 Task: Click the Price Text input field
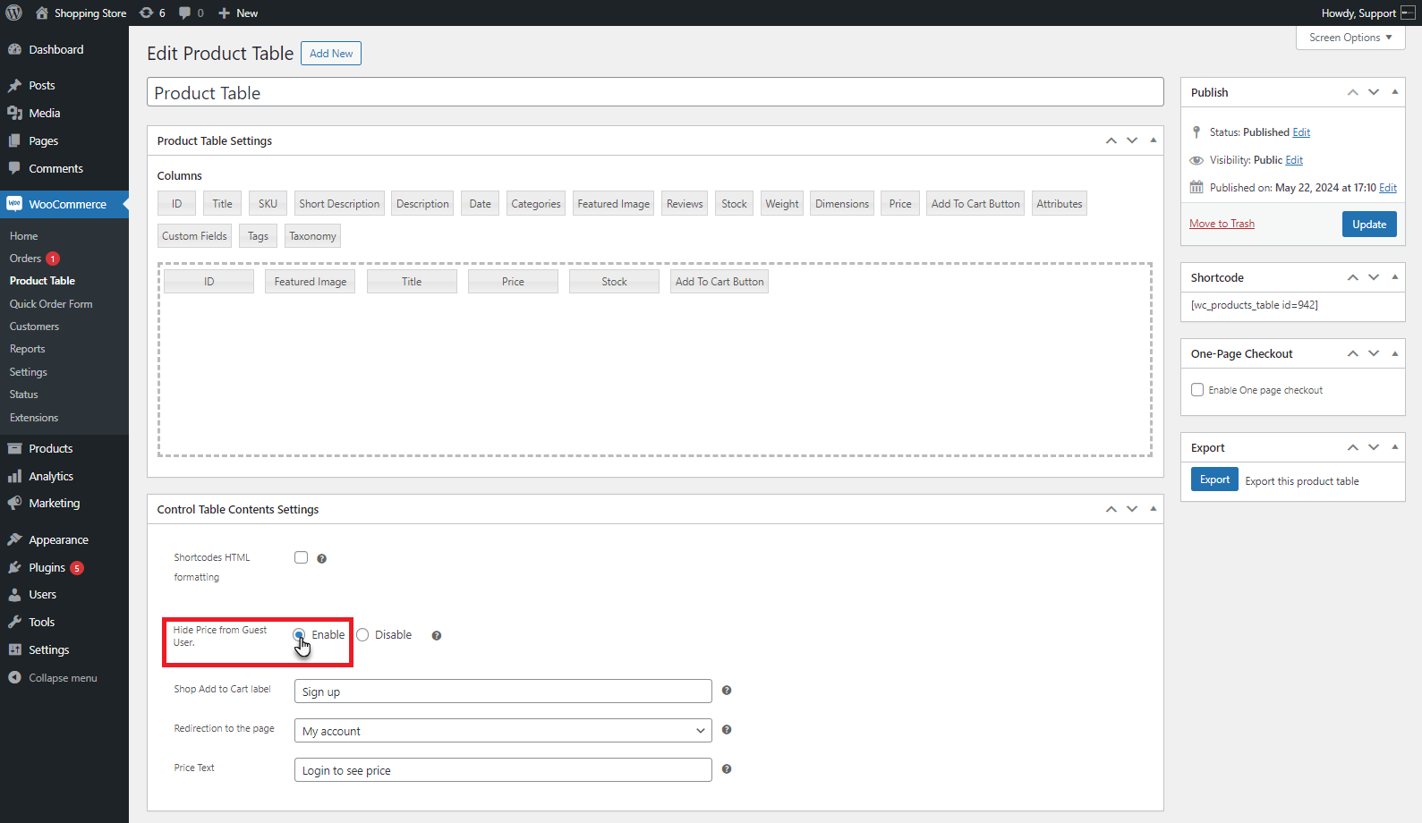pyautogui.click(x=503, y=770)
